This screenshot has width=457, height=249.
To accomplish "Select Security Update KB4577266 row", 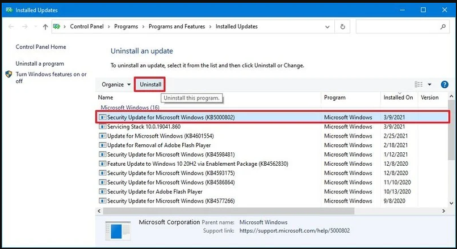I will (x=272, y=201).
